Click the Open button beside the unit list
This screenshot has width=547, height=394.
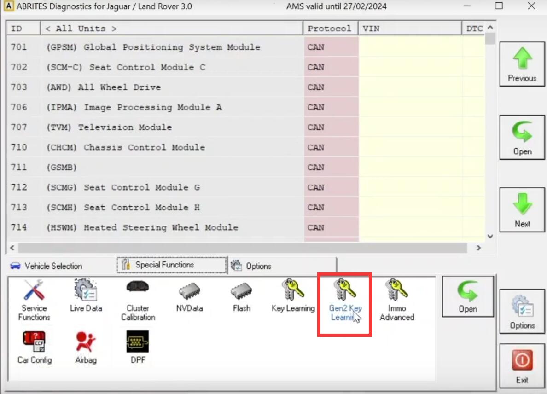pyautogui.click(x=522, y=137)
